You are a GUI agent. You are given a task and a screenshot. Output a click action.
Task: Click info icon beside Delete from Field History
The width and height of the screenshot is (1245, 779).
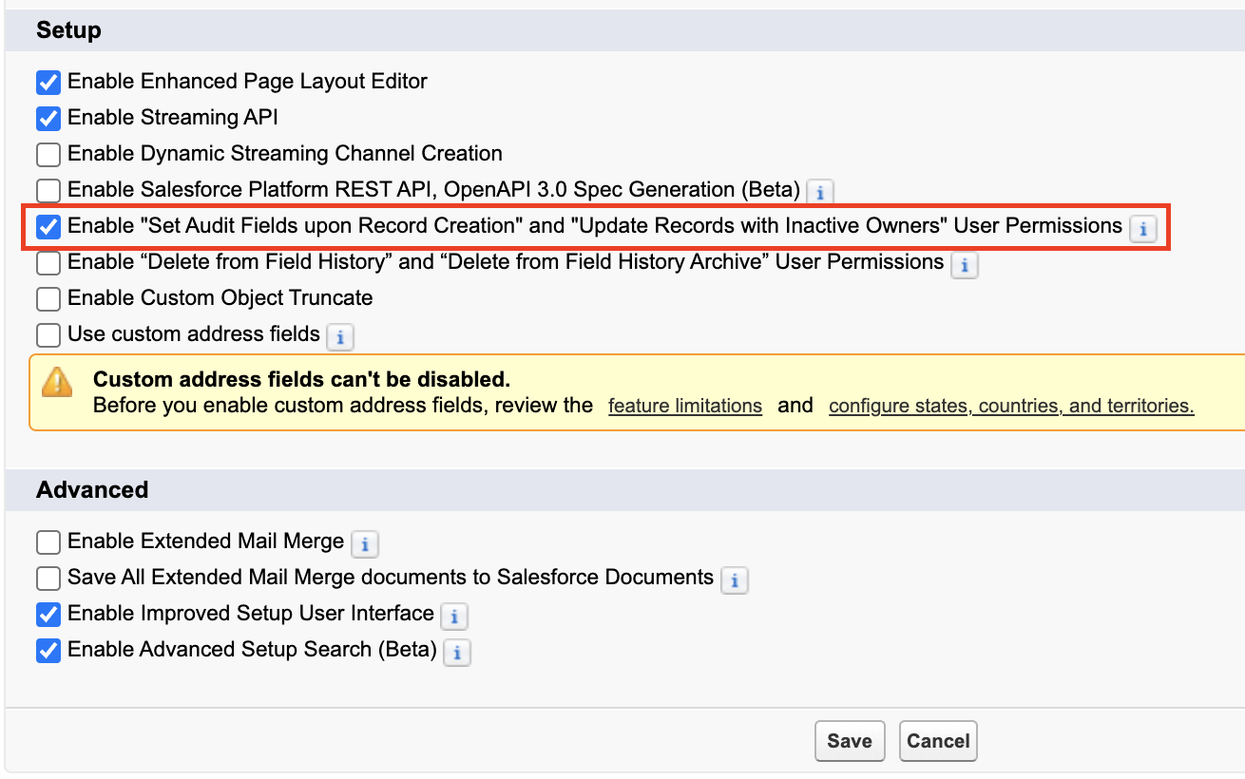click(965, 265)
